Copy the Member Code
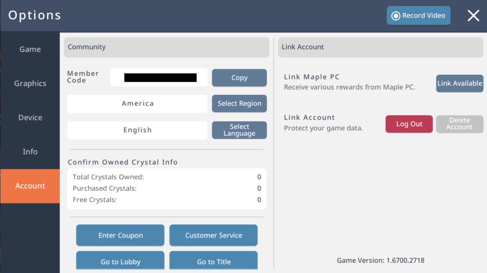 coord(239,78)
